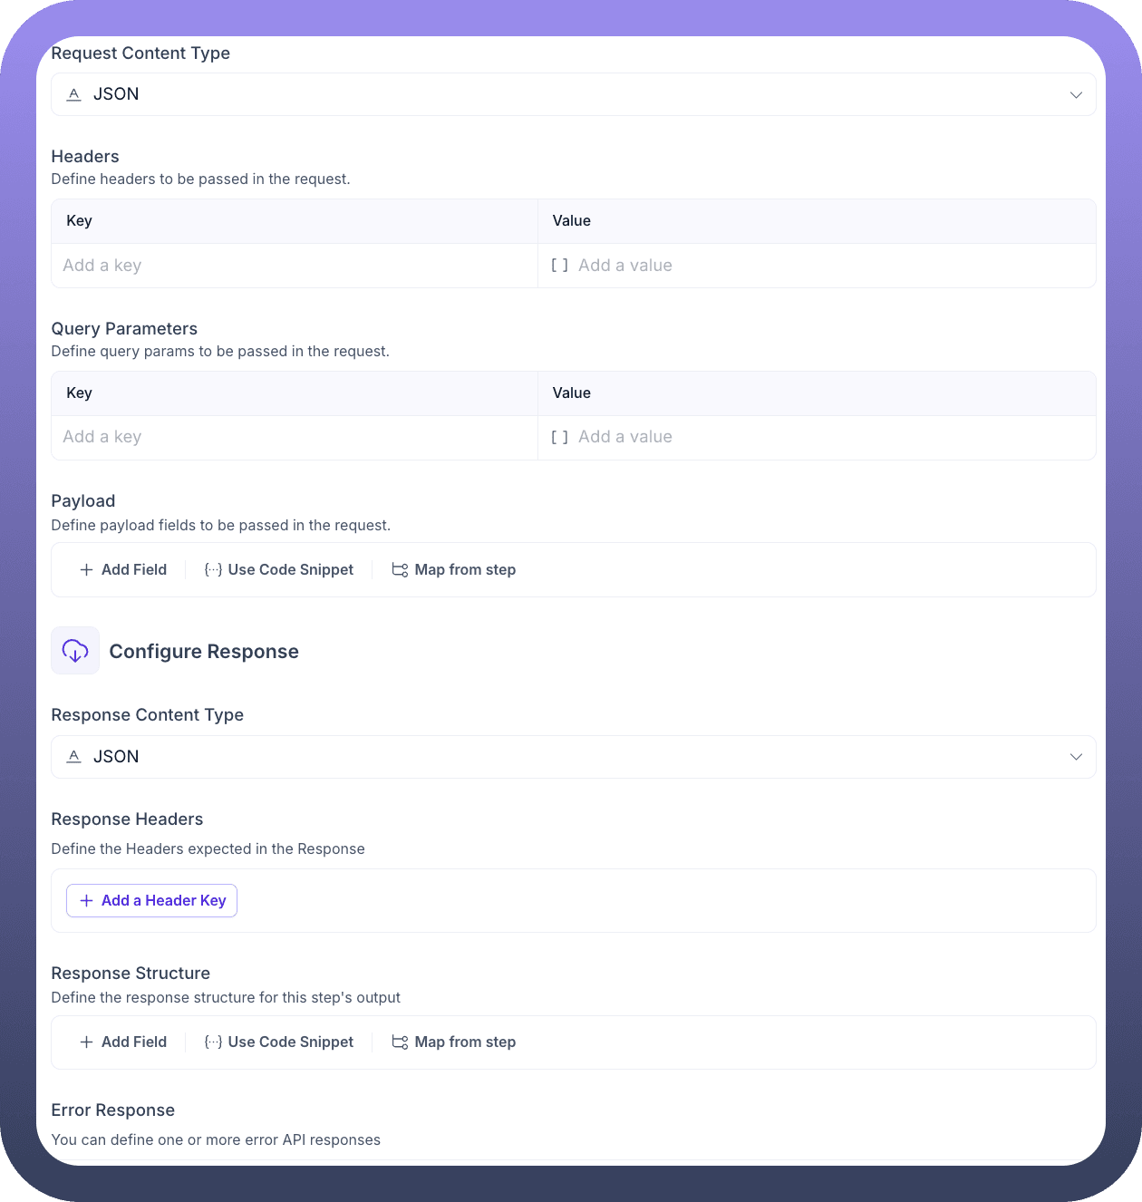Click the Query Parameters 'Add a key' field
The width and height of the screenshot is (1142, 1202).
point(294,437)
